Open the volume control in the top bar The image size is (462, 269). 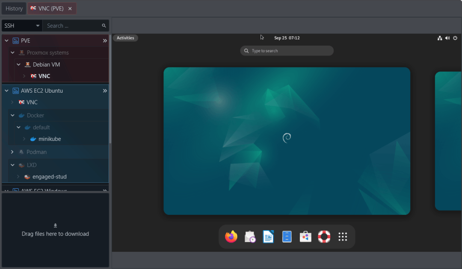447,38
